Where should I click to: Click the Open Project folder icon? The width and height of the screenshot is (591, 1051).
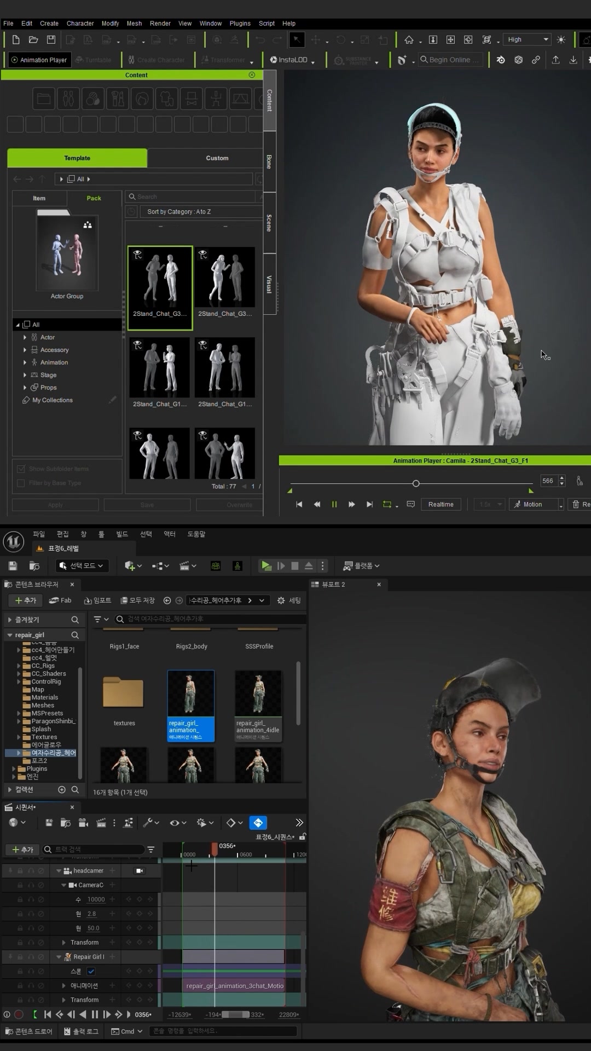tap(33, 39)
